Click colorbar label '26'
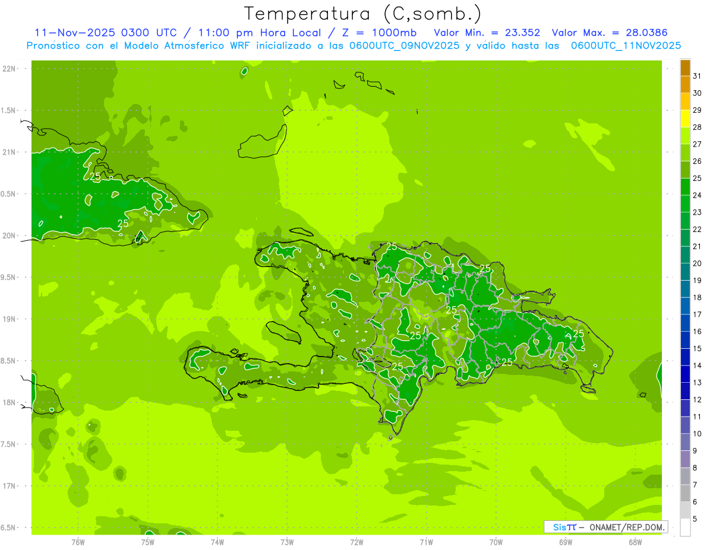 coord(697,161)
